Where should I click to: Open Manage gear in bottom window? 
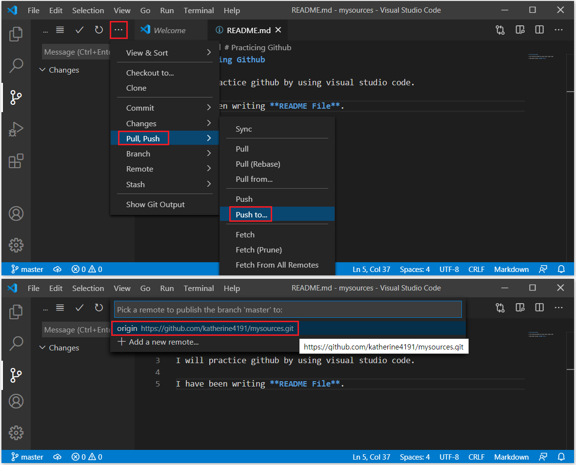pyautogui.click(x=16, y=433)
